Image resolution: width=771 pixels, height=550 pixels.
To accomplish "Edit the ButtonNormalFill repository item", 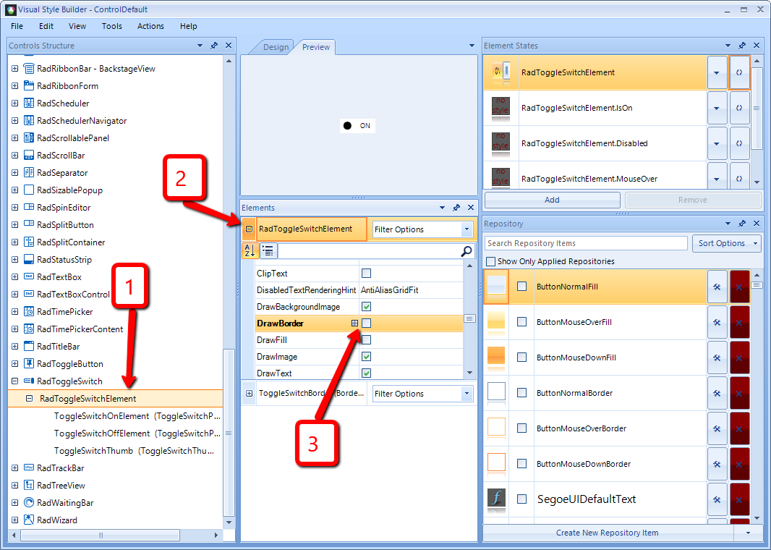I will pos(717,287).
